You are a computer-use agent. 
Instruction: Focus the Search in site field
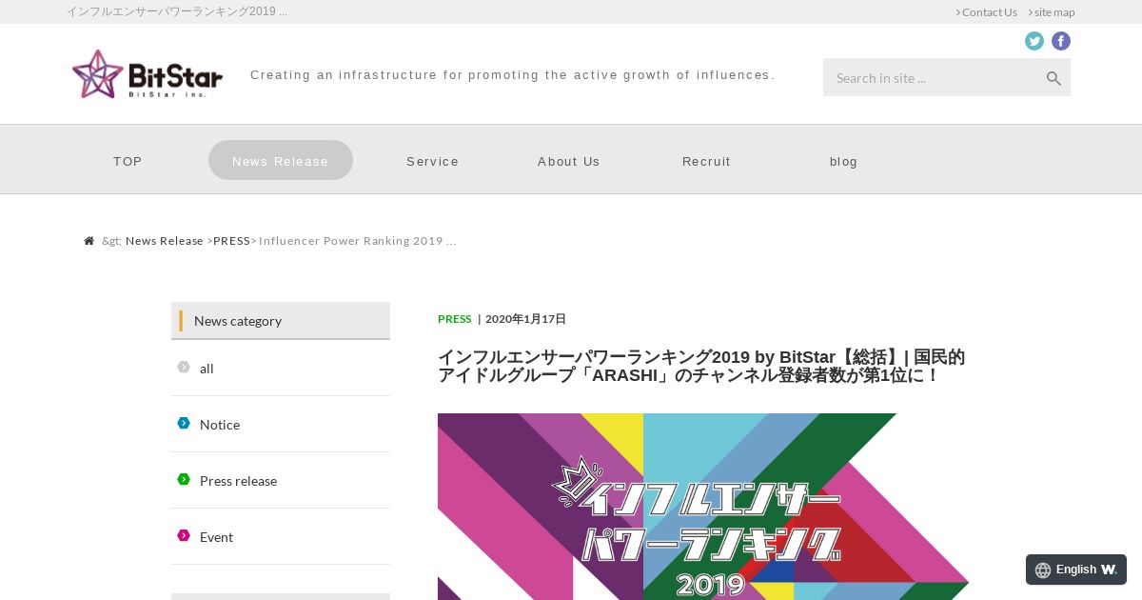tap(933, 77)
